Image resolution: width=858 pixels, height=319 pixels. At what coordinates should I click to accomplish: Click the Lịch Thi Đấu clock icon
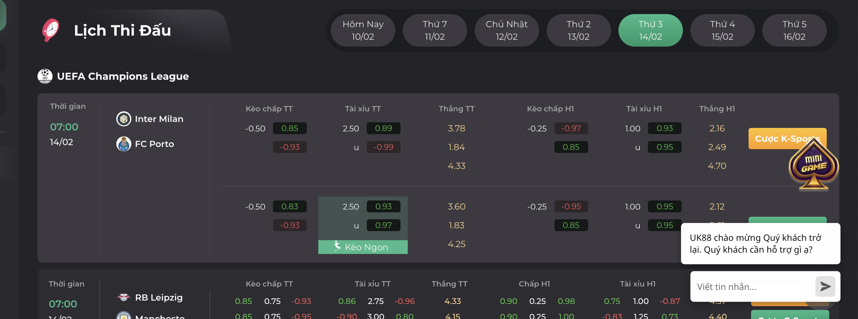point(51,30)
